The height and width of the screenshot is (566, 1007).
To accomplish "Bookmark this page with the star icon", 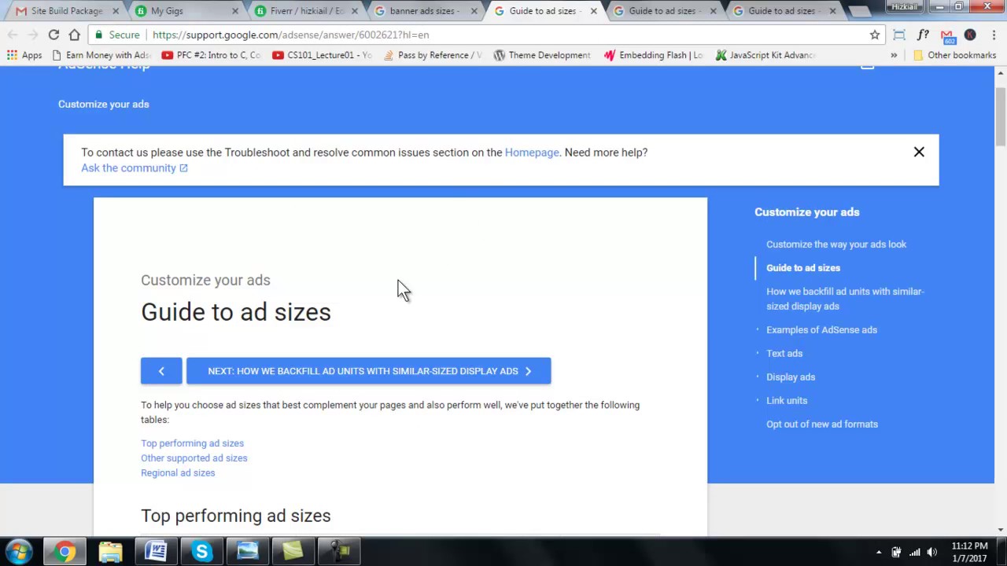I will pos(875,35).
